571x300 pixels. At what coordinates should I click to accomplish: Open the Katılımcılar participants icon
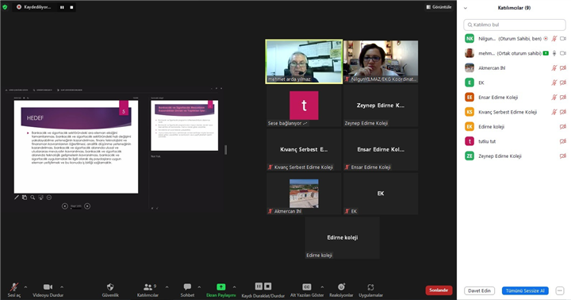[x=148, y=287]
